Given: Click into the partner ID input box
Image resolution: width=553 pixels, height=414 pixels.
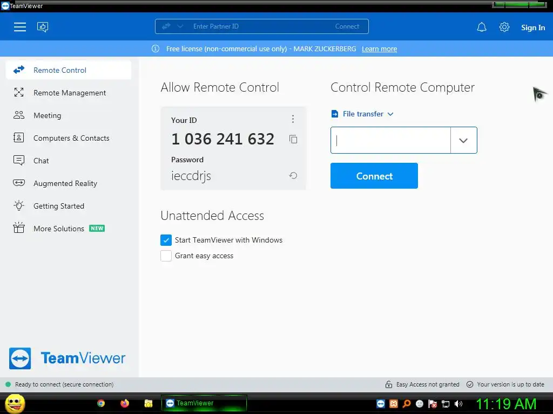Looking at the screenshot, I should tap(390, 140).
